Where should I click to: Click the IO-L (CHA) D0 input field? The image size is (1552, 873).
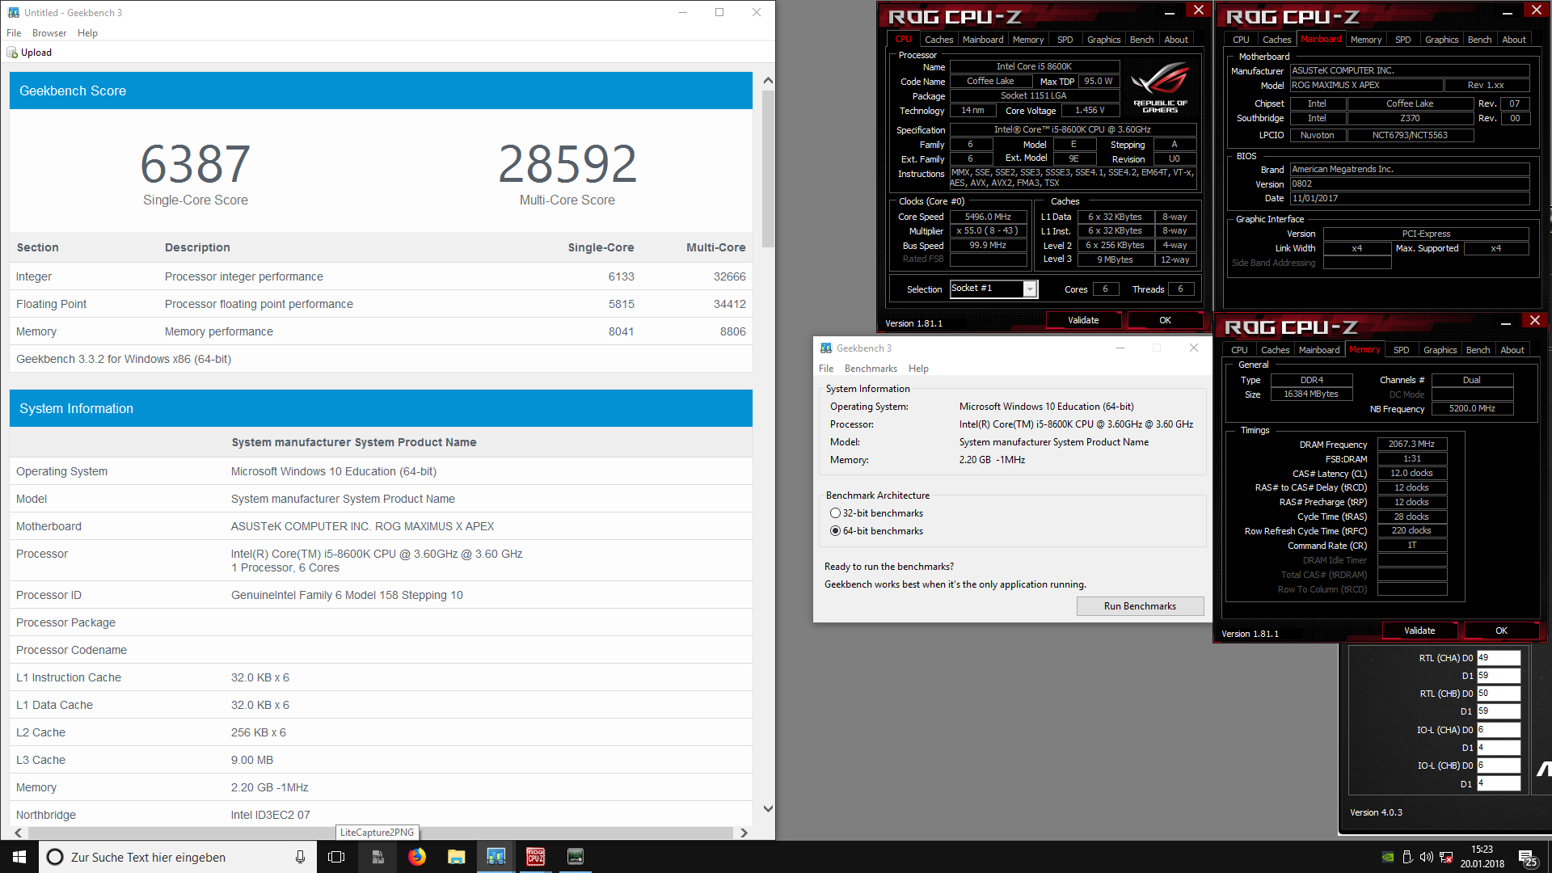(1499, 730)
